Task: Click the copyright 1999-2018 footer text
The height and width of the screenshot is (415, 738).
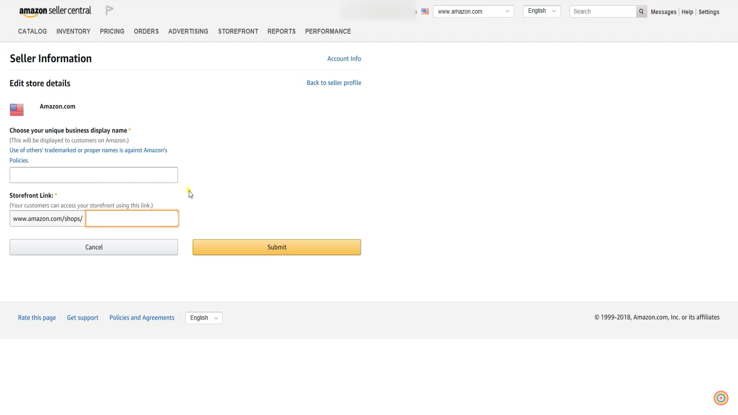Action: coord(657,317)
